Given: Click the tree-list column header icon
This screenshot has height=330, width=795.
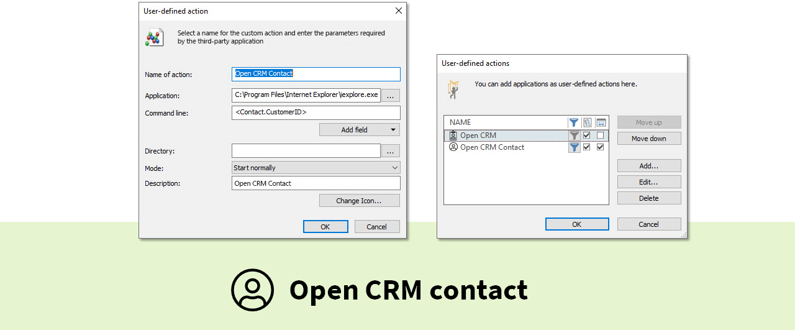Looking at the screenshot, I should (x=587, y=122).
